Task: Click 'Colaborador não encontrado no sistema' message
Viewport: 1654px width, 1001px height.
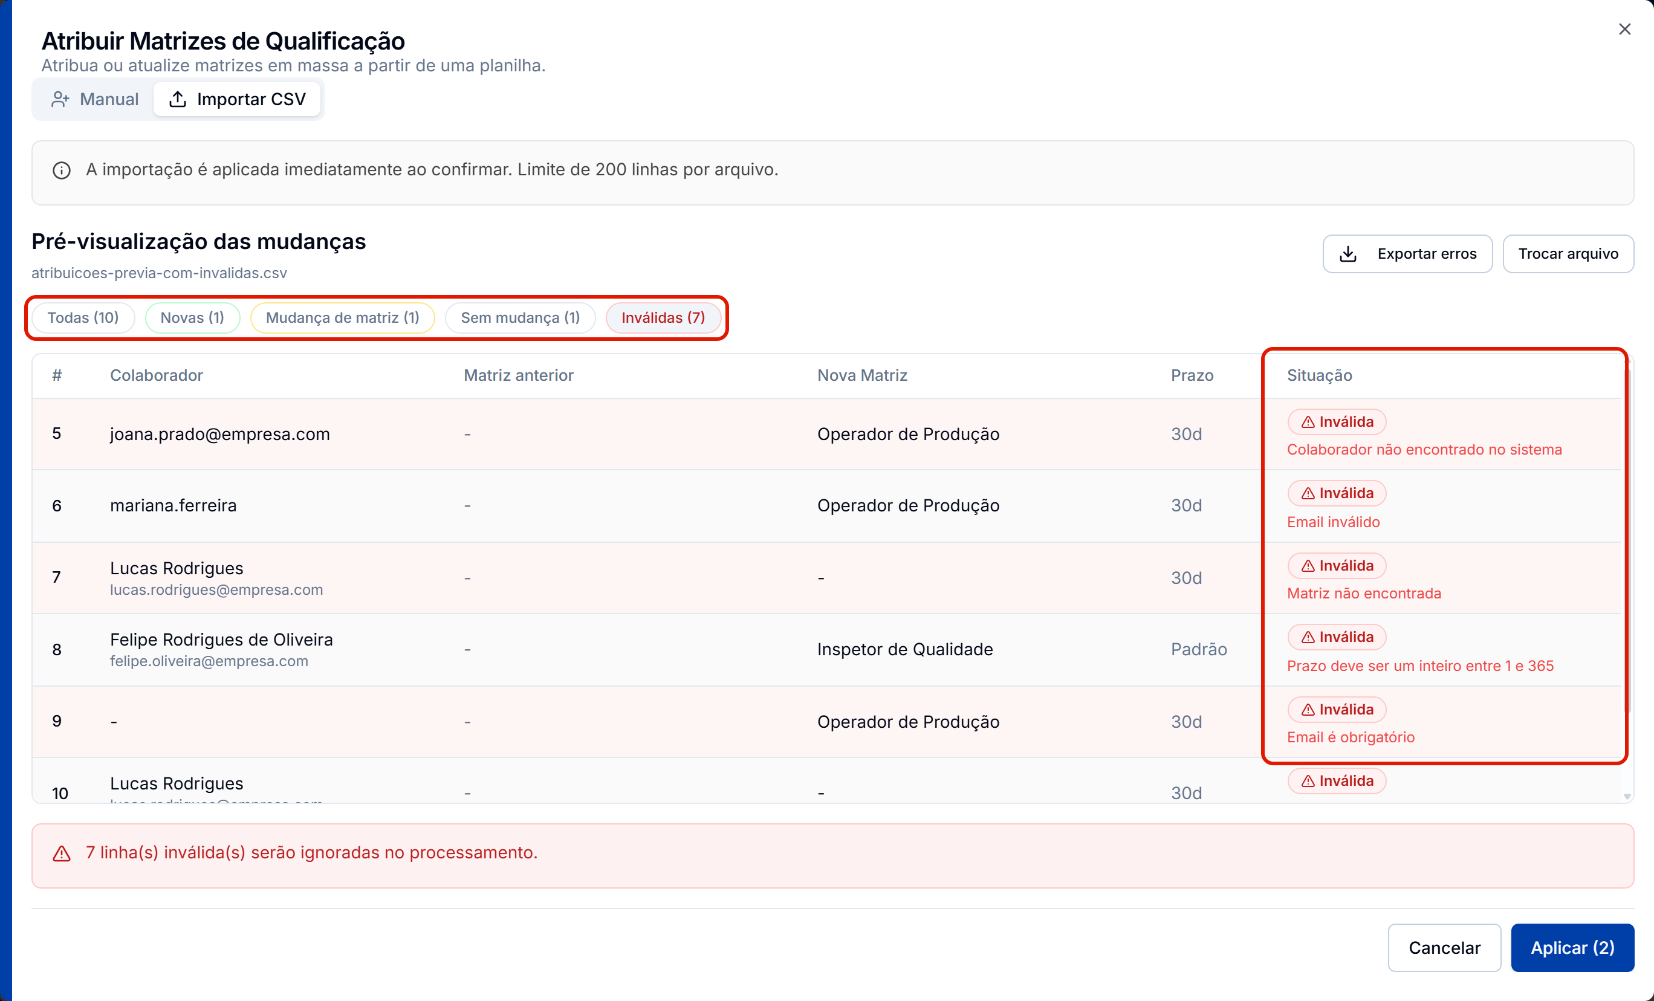Action: (1424, 450)
